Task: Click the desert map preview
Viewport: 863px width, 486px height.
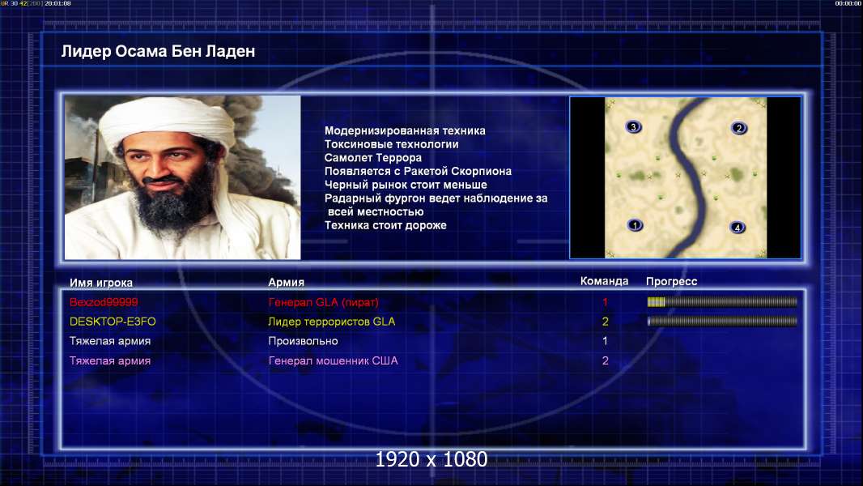Action: coord(685,177)
